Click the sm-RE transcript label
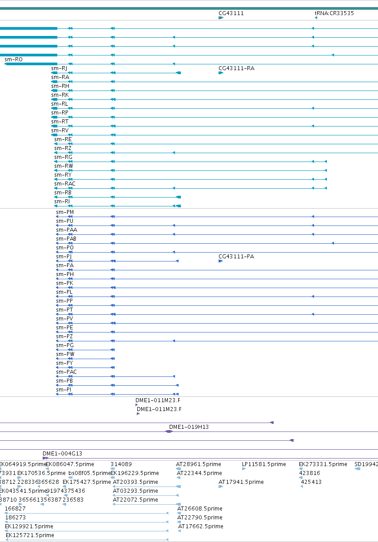 click(x=63, y=139)
